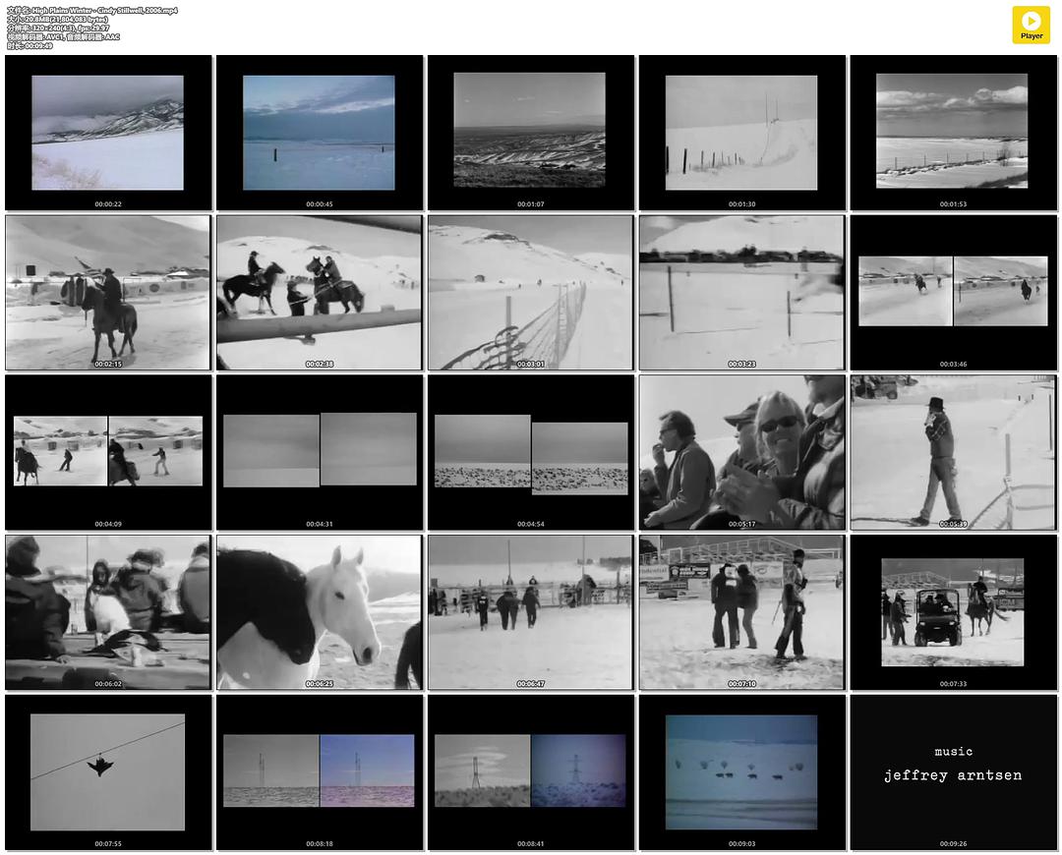Select the horse rider with flag thumbnail
The width and height of the screenshot is (1062, 855).
coord(107,292)
